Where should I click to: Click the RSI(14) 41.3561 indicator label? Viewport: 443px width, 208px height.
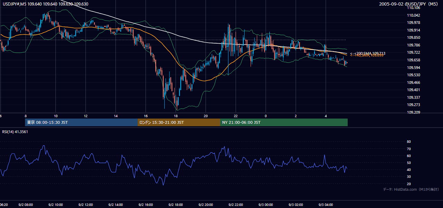[15, 132]
